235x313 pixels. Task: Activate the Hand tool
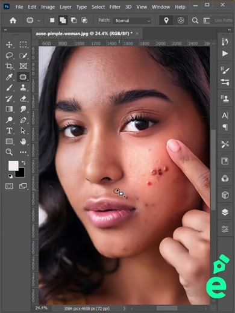pyautogui.click(x=23, y=141)
